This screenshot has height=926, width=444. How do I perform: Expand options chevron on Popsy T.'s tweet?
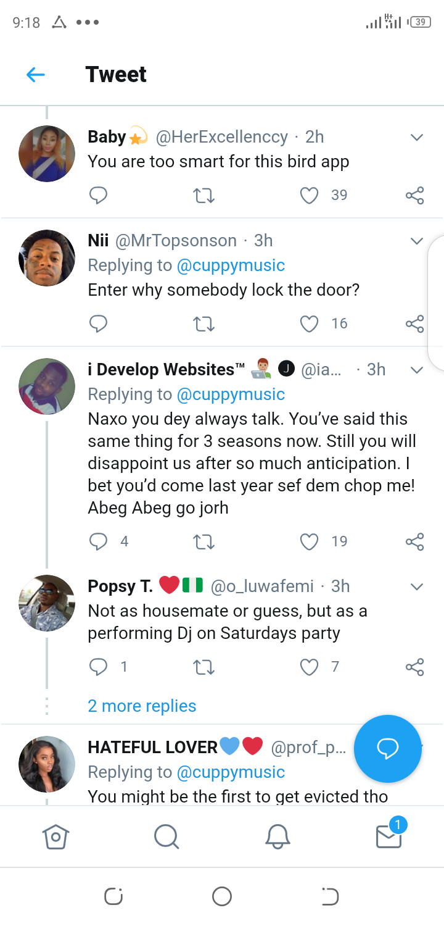tap(417, 586)
